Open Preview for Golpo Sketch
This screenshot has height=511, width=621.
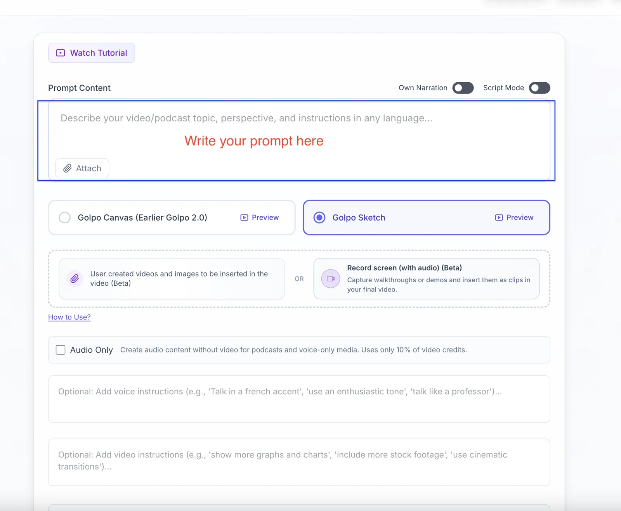tap(514, 218)
